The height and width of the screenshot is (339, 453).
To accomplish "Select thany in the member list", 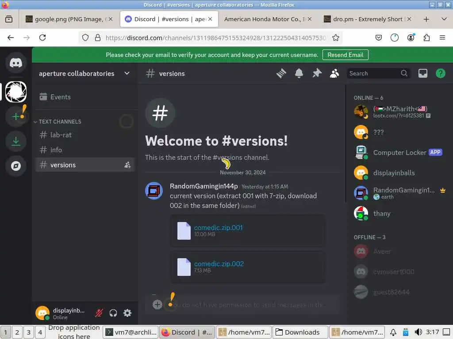I will click(399, 214).
